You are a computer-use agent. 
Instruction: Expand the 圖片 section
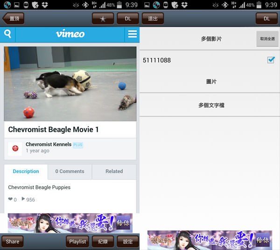211,82
